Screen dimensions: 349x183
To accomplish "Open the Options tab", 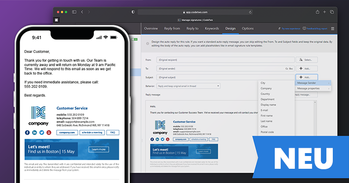I will click(x=248, y=28).
